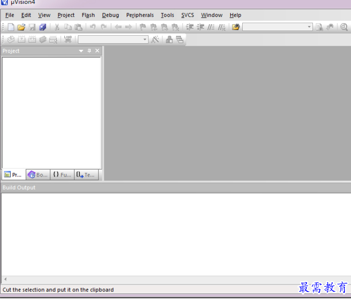Click the Stop Build icon
Screen dimensions: 351x301
(53, 40)
